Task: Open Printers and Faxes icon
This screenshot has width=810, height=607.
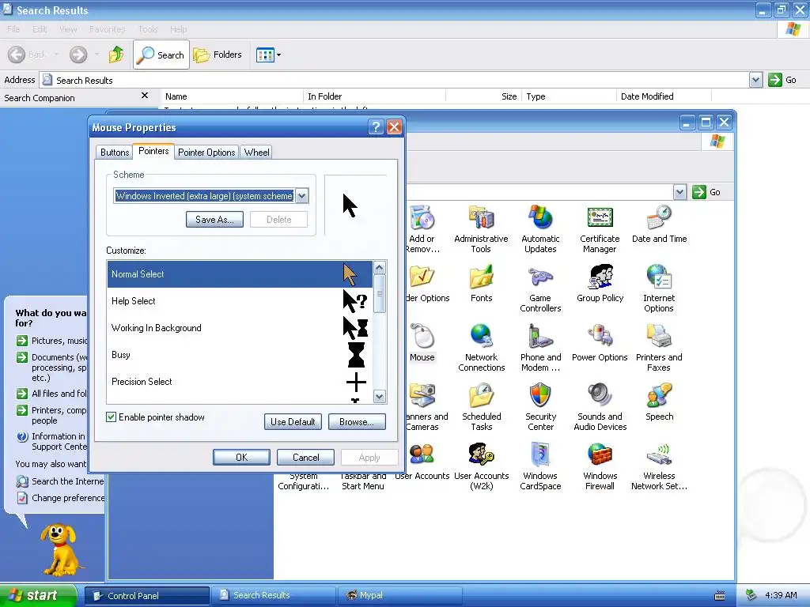Action: click(659, 348)
